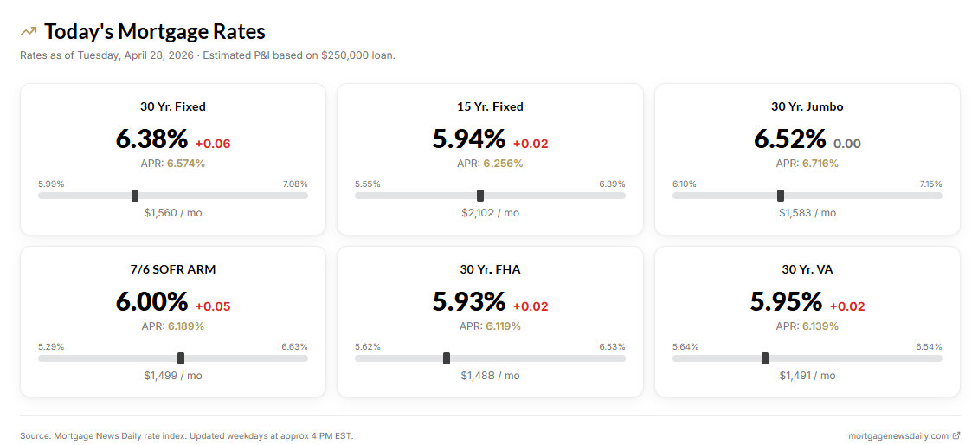Click the Today's Mortgage Rates heading

tap(155, 32)
